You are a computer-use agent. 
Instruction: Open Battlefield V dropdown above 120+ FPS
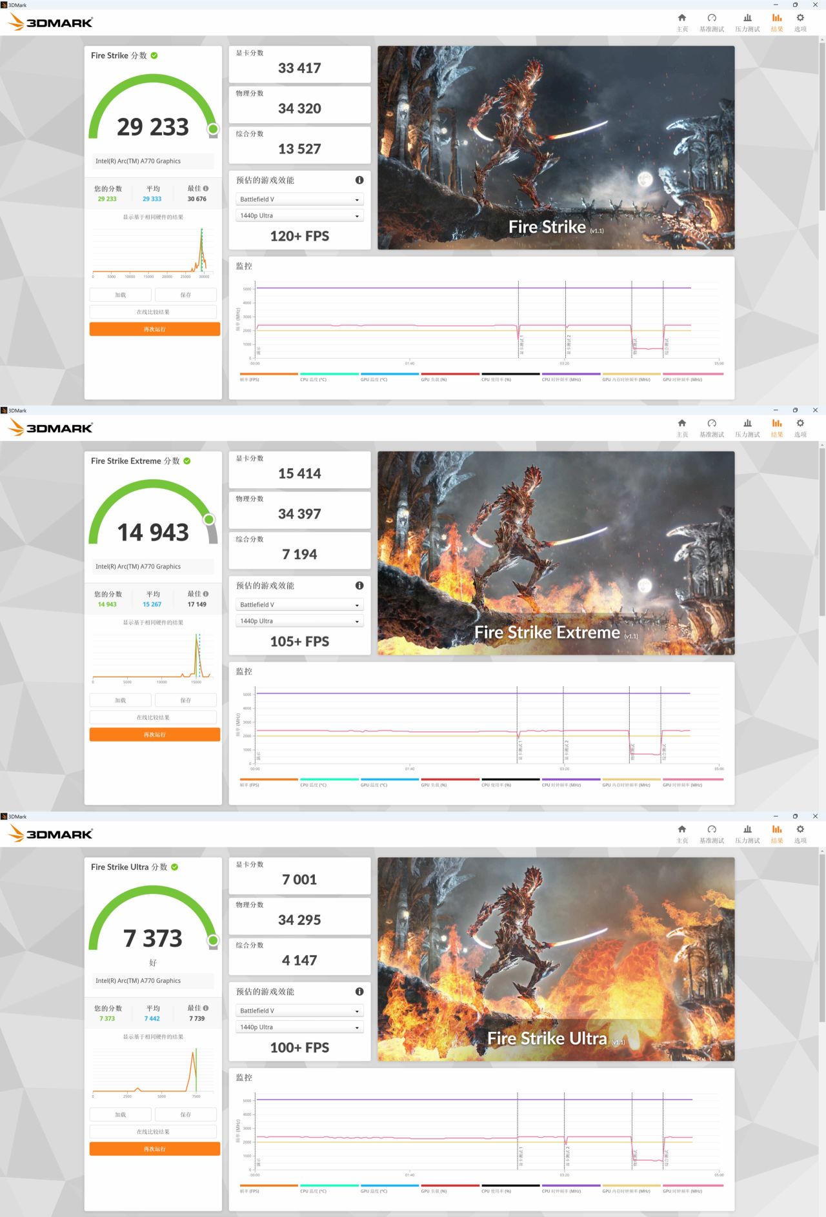(299, 199)
